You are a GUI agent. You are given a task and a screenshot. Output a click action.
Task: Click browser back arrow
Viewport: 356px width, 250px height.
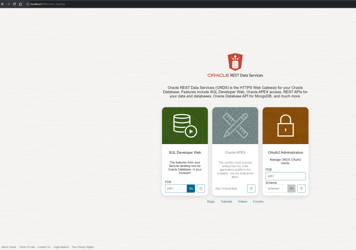click(x=3, y=4)
